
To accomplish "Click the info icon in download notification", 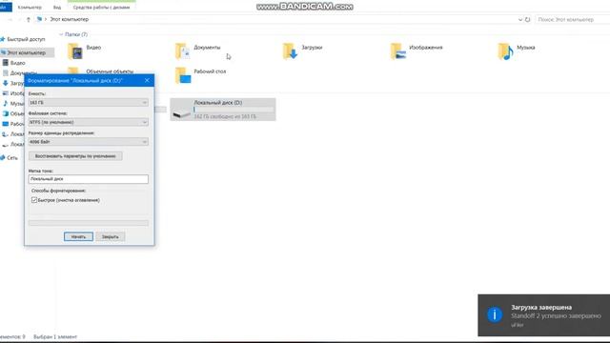I will pos(495,314).
